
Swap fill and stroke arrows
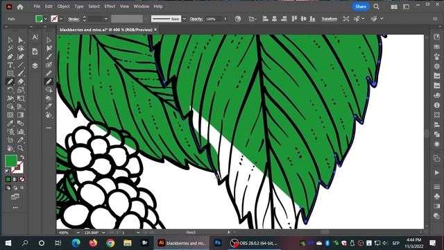22,157
